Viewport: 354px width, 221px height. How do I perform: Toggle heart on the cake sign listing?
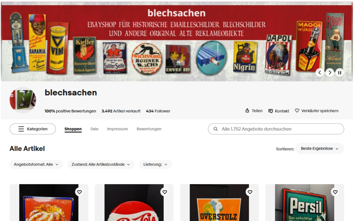(80, 192)
